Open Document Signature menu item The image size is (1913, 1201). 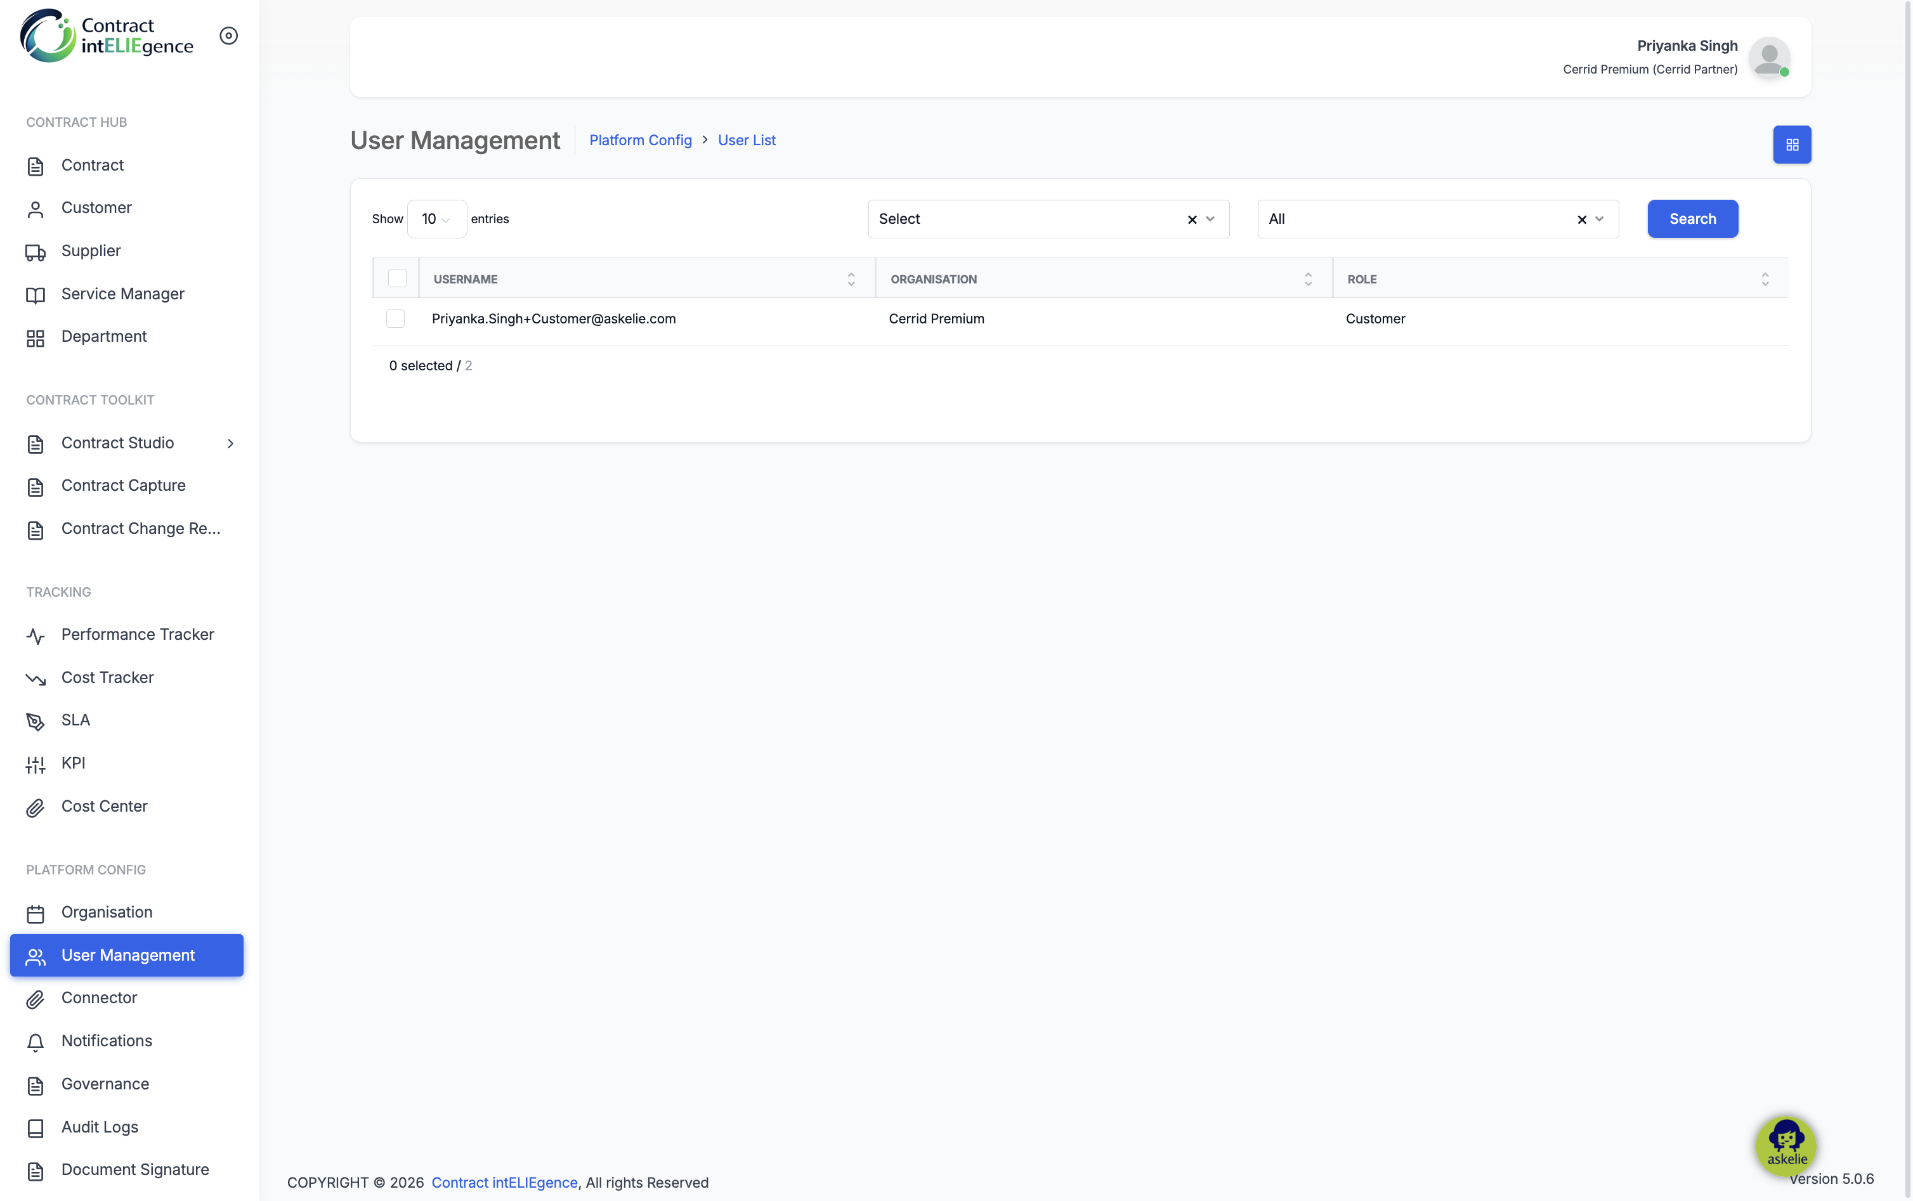pyautogui.click(x=127, y=1170)
